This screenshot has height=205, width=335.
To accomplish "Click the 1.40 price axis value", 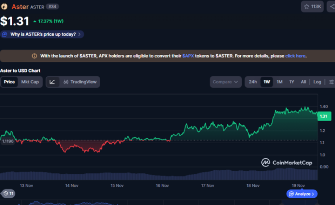I will (324, 107).
